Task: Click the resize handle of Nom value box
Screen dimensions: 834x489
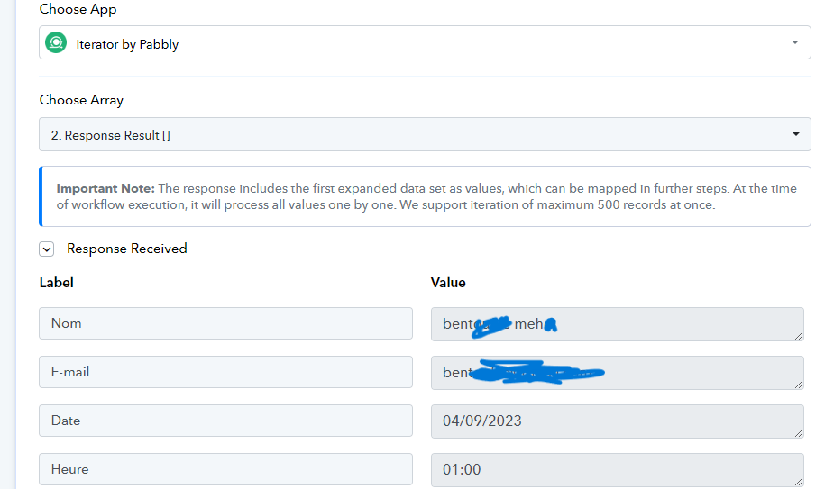Action: pyautogui.click(x=799, y=336)
